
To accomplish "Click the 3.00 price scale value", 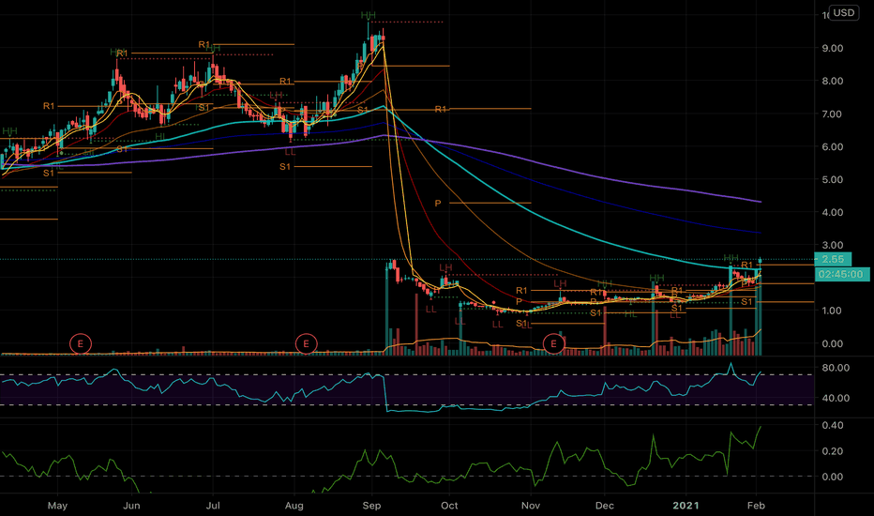I will point(832,245).
